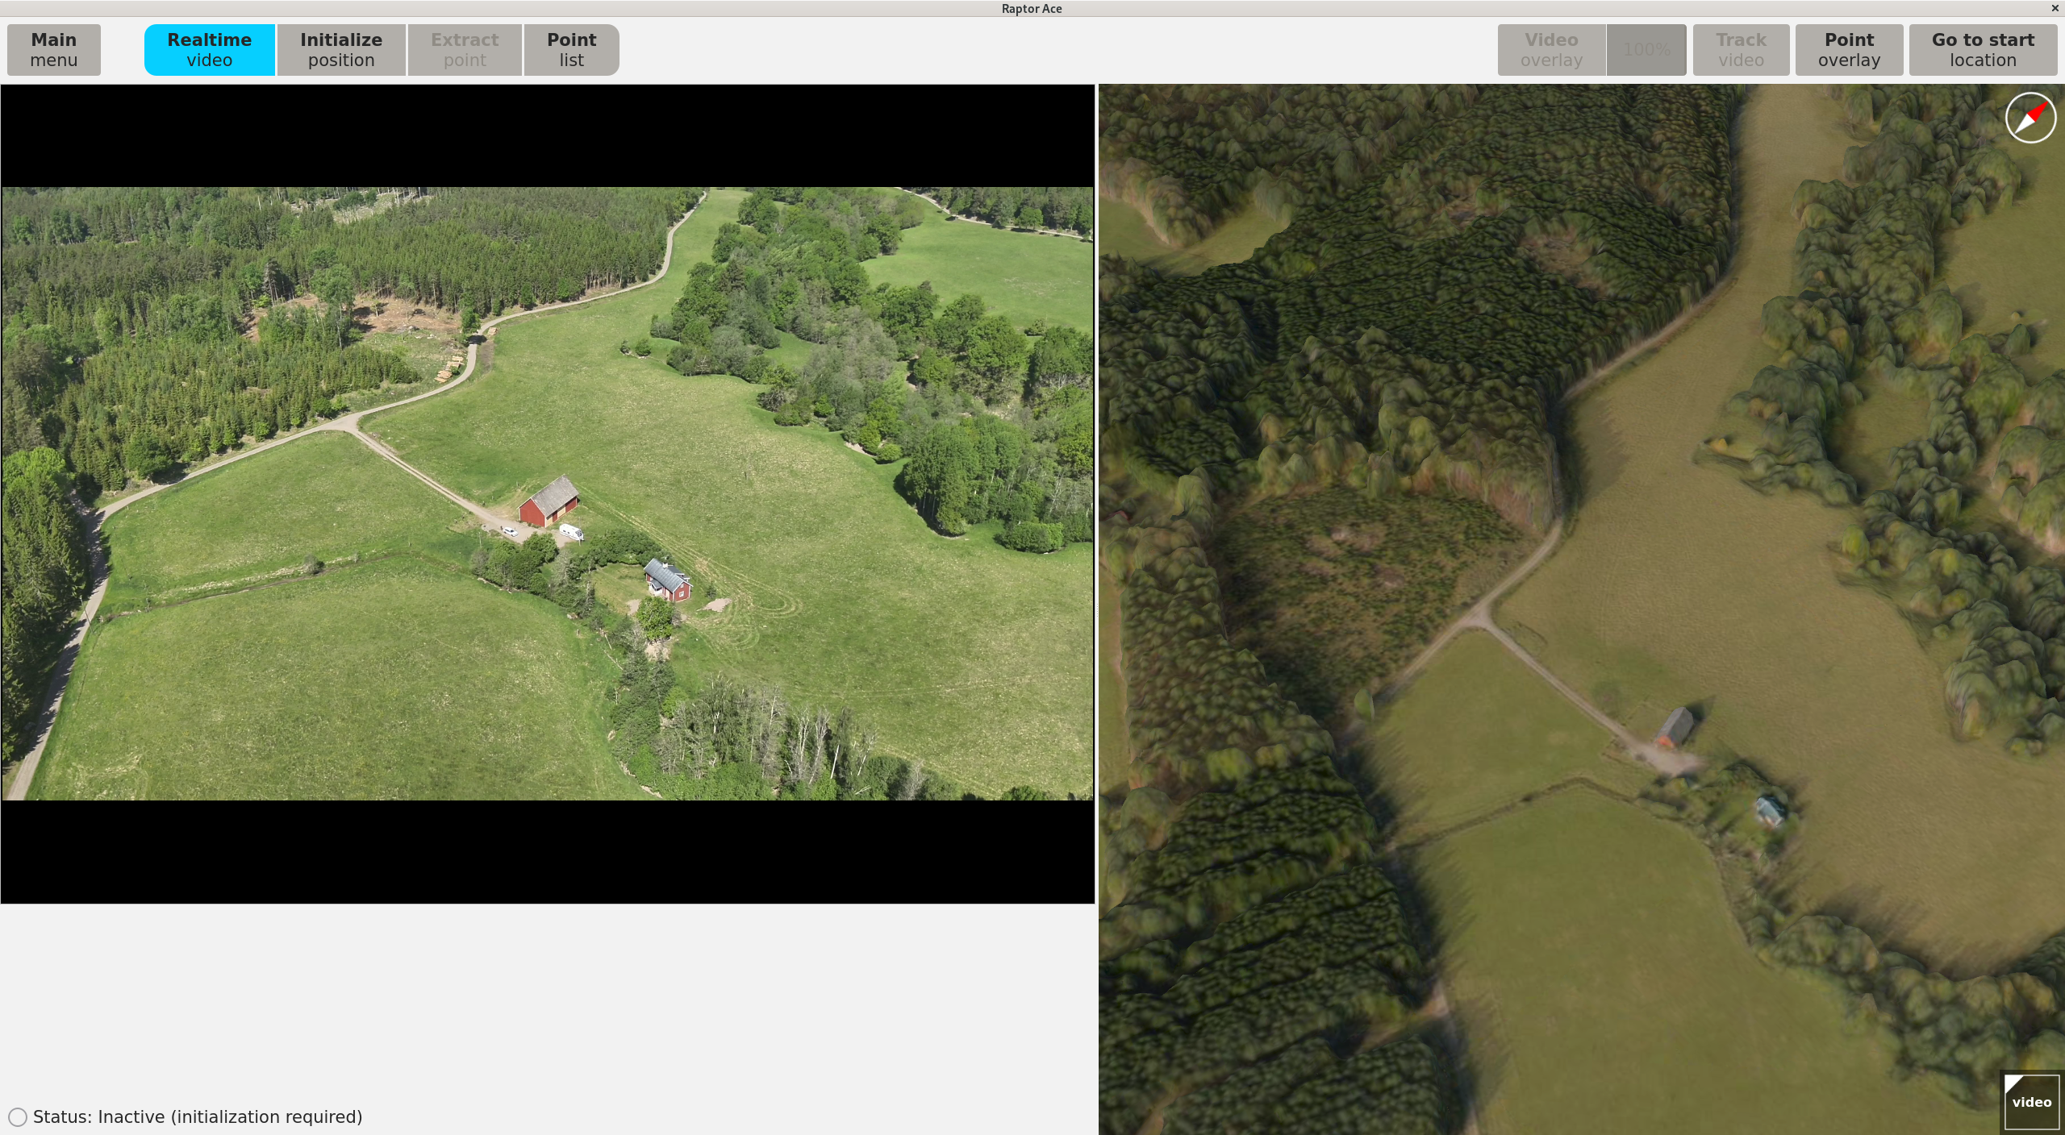Click the red barn in the video
The width and height of the screenshot is (2065, 1135).
(x=549, y=501)
